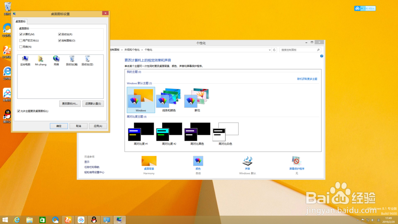Click the Baidu Netdisk speed floating widget

tap(365, 8)
